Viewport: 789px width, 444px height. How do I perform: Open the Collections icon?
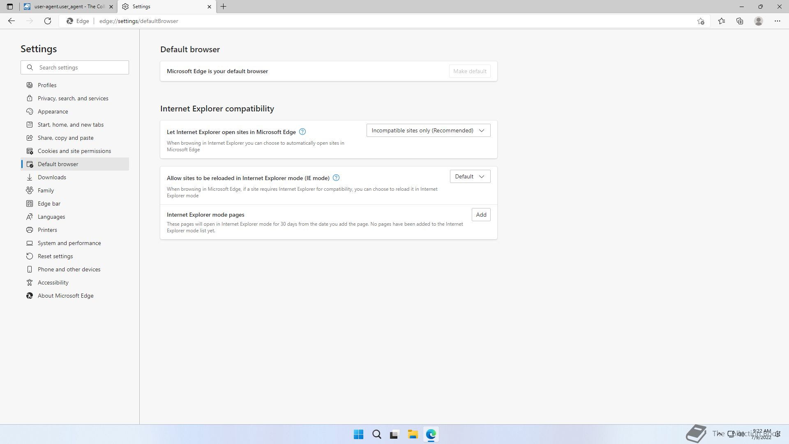tap(740, 21)
